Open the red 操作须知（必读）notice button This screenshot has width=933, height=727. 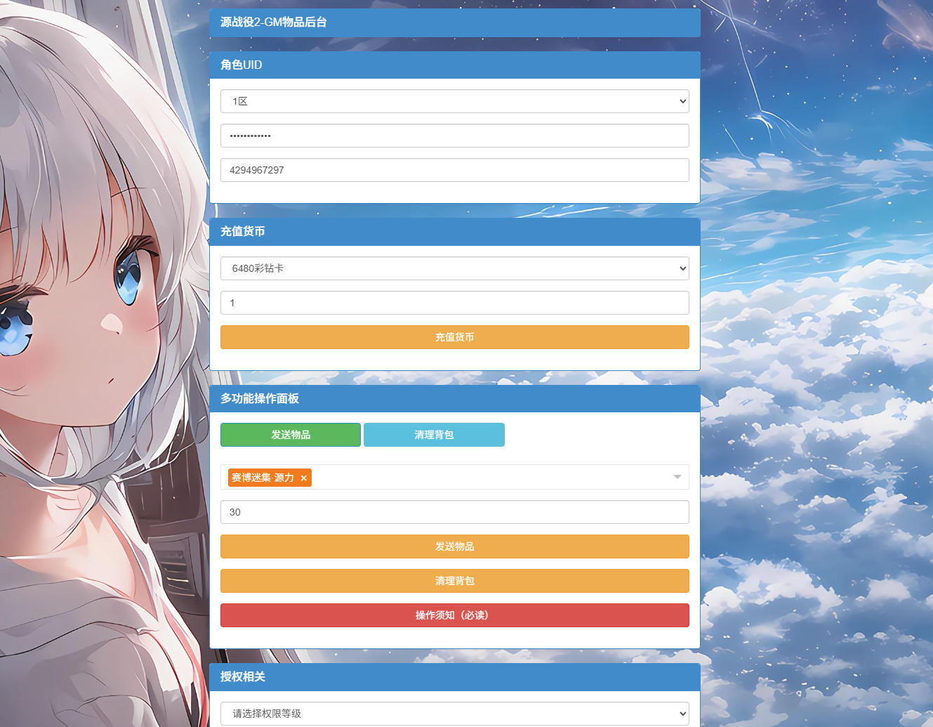[x=454, y=615]
